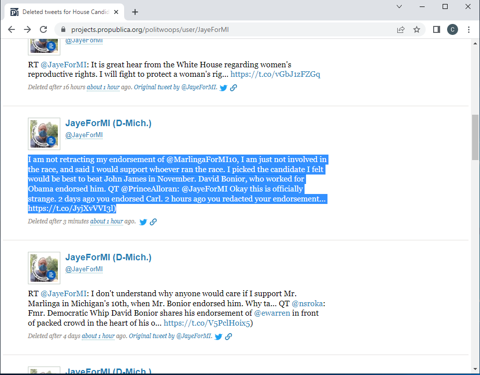
Task: Open @JayeForMI handle above Marlinga retweet
Action: click(x=84, y=269)
